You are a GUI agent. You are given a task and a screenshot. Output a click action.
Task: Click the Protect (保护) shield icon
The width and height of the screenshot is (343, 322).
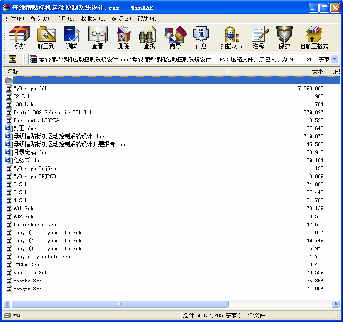pos(284,37)
